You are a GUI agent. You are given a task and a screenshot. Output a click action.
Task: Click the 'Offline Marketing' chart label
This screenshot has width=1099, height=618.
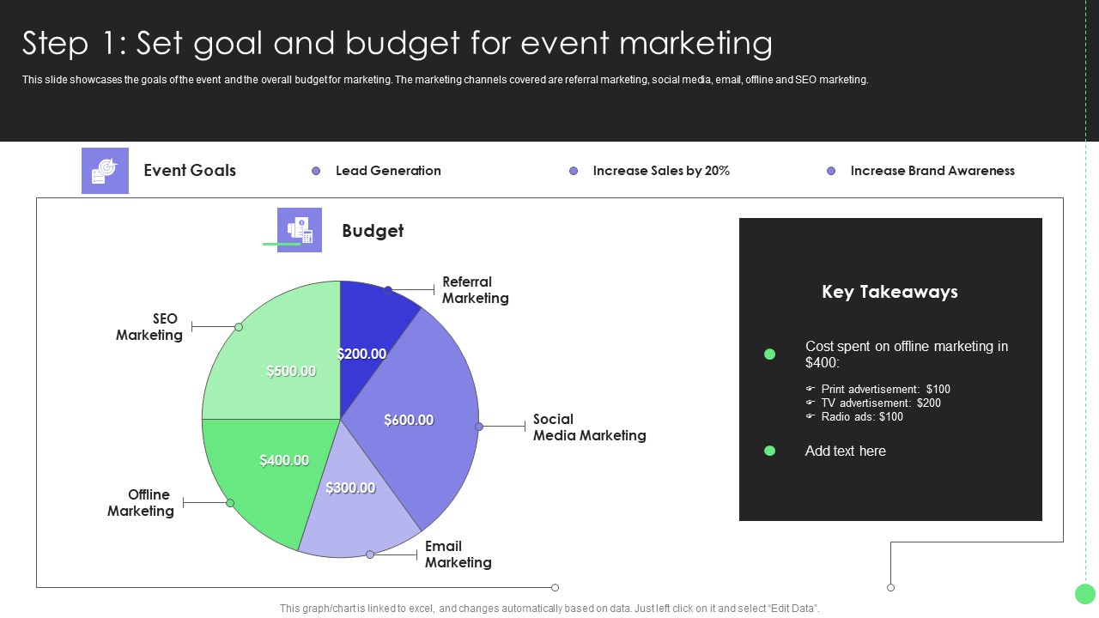[141, 503]
